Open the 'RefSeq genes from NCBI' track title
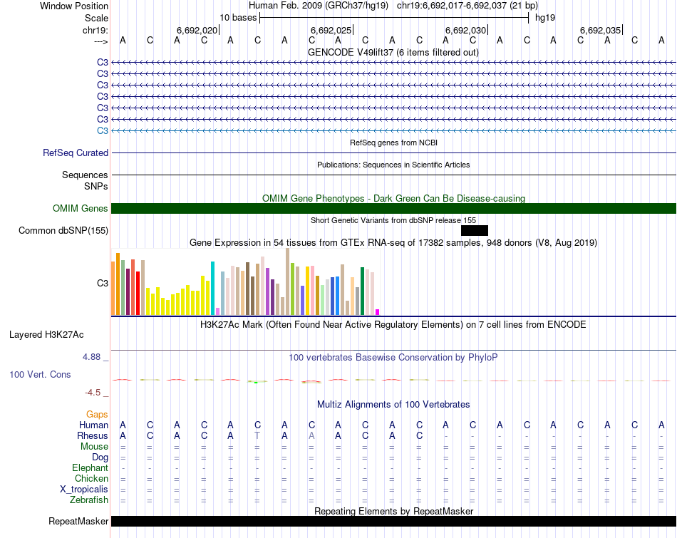Image resolution: width=677 pixels, height=538 pixels. [x=393, y=143]
